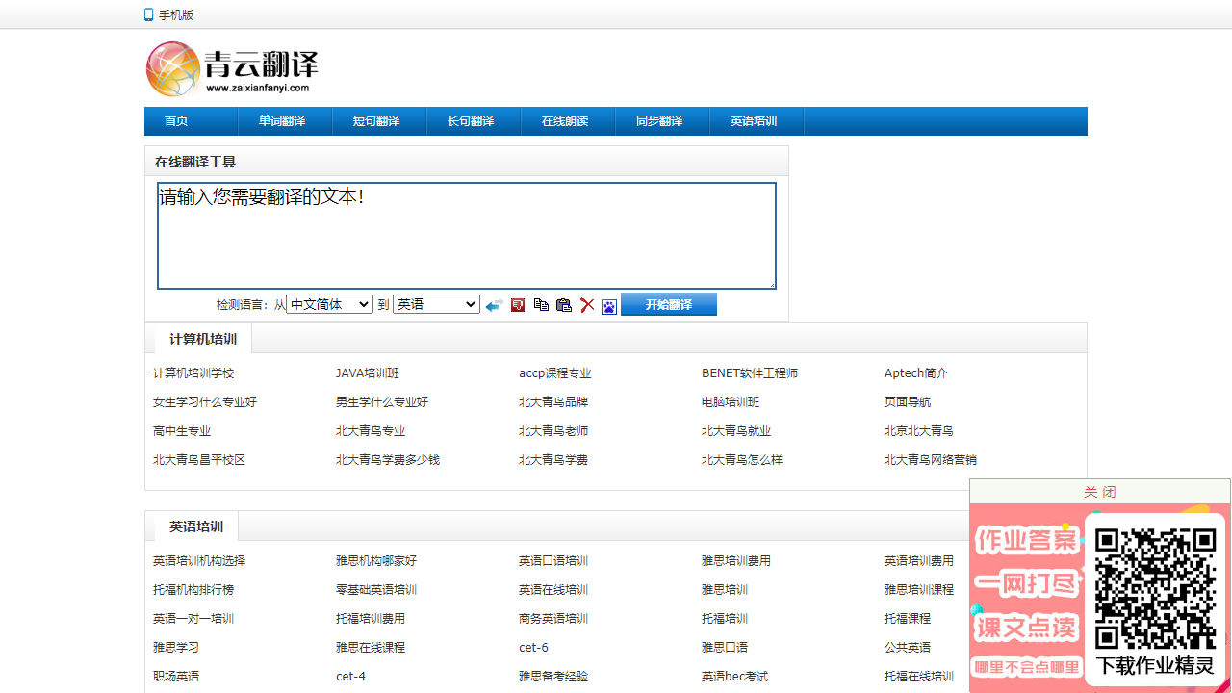
Task: Open the target language dropdown 英语
Action: [x=436, y=304]
